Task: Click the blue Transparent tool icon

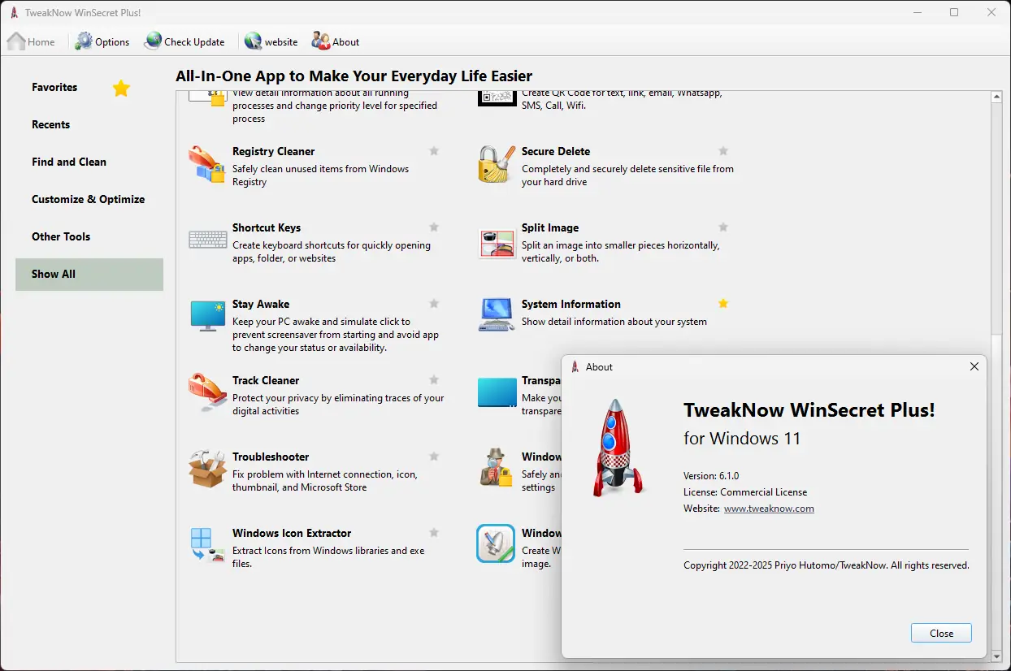Action: [497, 392]
